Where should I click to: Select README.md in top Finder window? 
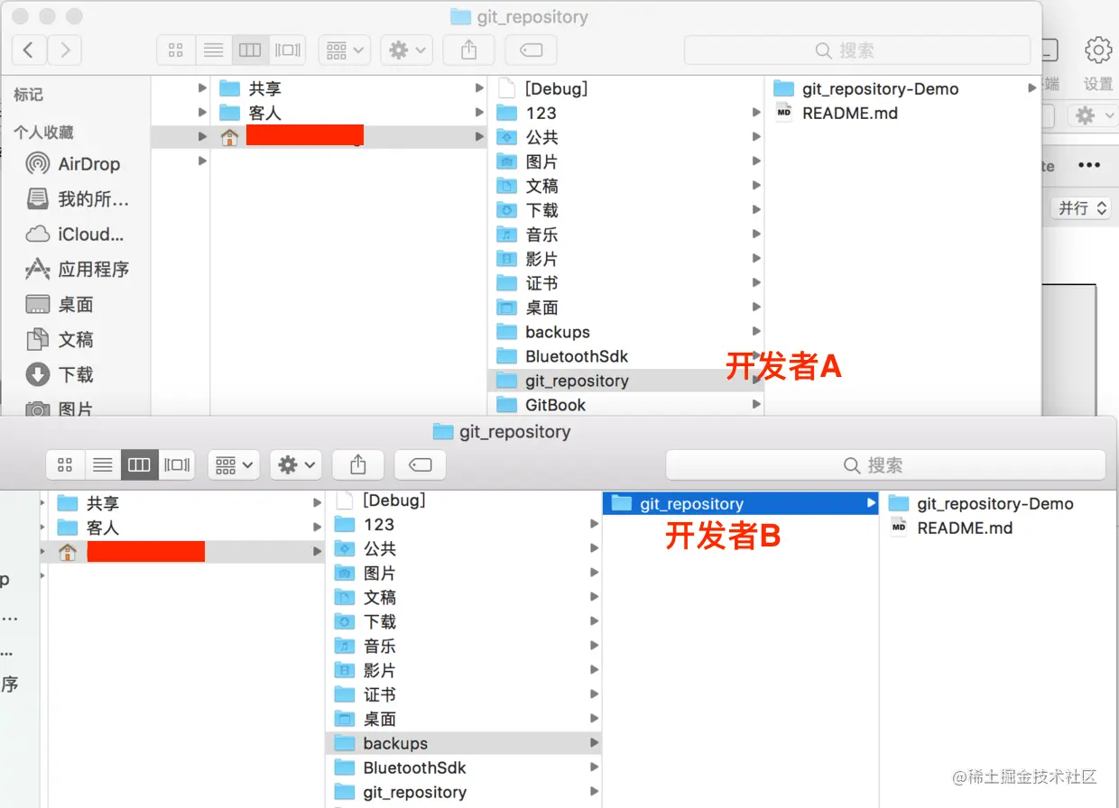point(903,113)
